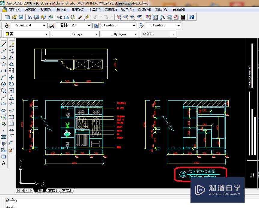Open the 修改(M) menu
The image size is (259, 208).
click(144, 10)
